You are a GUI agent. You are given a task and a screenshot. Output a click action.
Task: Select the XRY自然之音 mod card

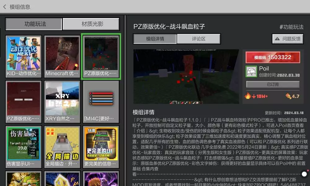[62, 102]
